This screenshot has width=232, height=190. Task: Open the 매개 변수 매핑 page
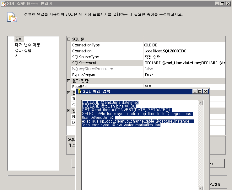click(x=28, y=45)
